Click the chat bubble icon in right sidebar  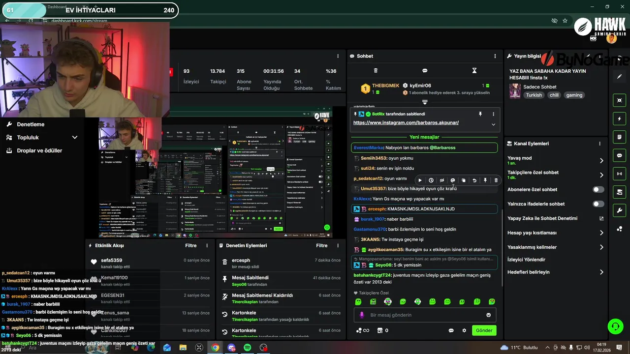620,155
